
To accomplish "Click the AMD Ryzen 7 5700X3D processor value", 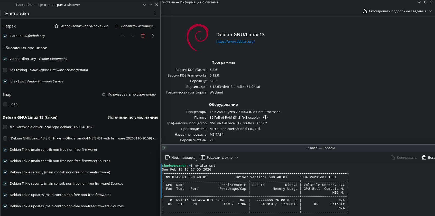I will [x=245, y=112].
